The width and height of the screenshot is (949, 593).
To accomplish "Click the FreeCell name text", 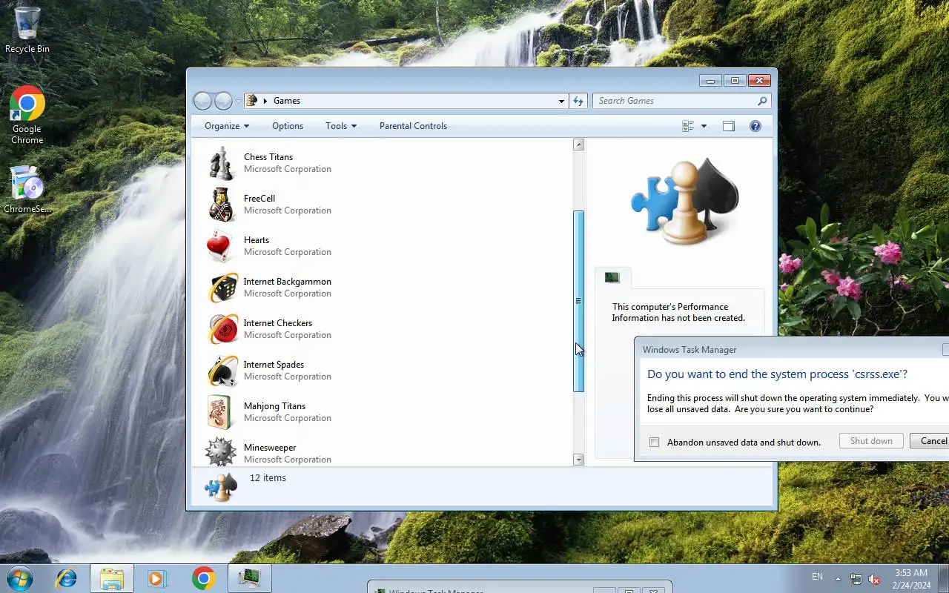I will (x=259, y=199).
